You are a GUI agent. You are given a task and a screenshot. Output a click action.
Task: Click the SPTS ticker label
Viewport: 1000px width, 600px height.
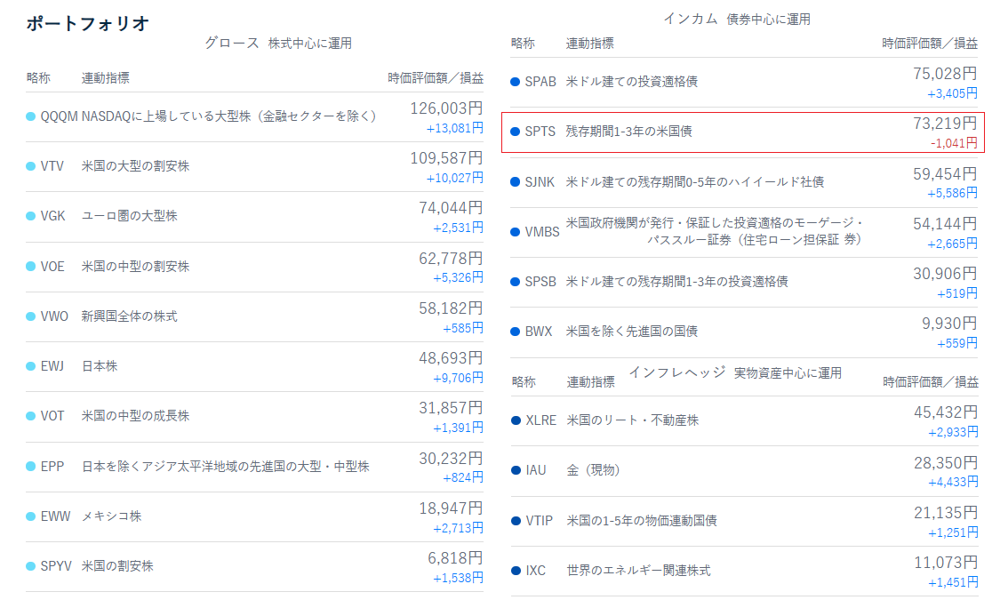point(540,132)
